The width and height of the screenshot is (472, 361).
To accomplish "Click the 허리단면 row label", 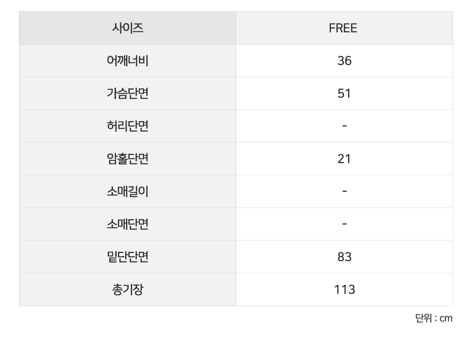I will click(x=128, y=126).
